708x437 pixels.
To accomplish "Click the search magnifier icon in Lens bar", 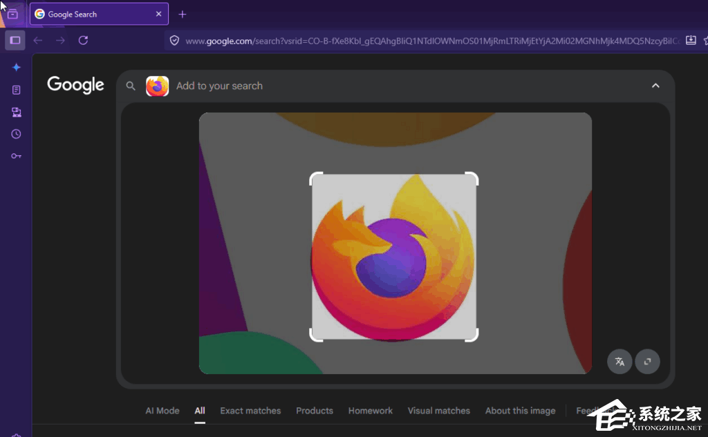I will click(x=131, y=86).
